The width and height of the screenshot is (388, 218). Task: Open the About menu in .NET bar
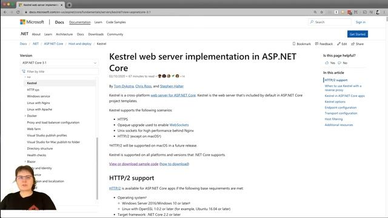(x=36, y=35)
